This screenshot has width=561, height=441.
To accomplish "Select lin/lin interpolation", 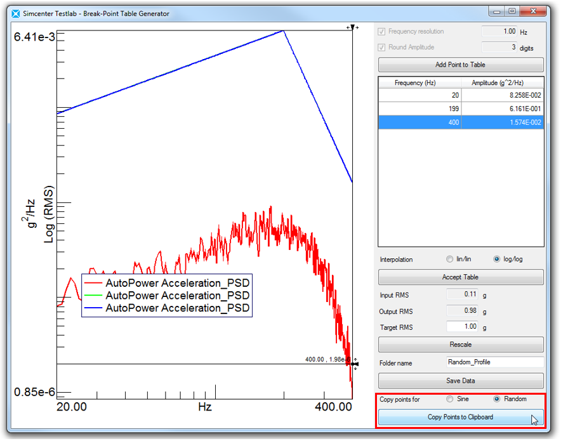I will pos(450,260).
